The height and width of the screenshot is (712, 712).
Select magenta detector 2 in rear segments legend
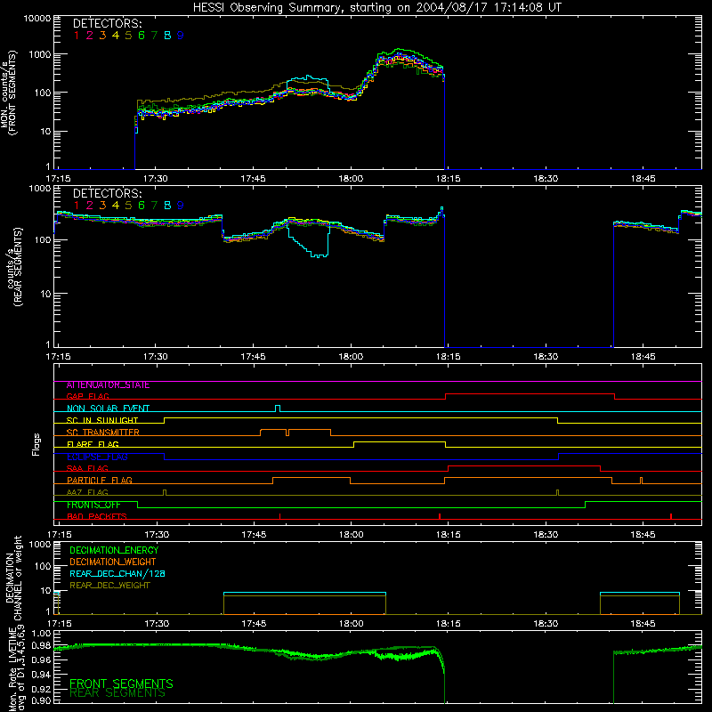pyautogui.click(x=90, y=206)
